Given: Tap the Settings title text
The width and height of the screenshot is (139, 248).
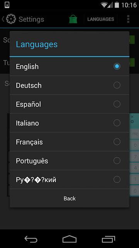Looking at the screenshot, I should 31,19.
